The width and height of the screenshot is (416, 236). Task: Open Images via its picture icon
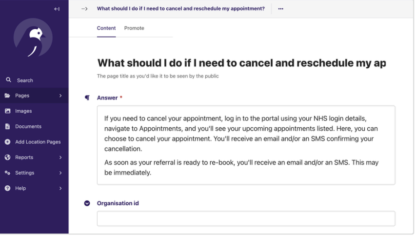[8, 111]
